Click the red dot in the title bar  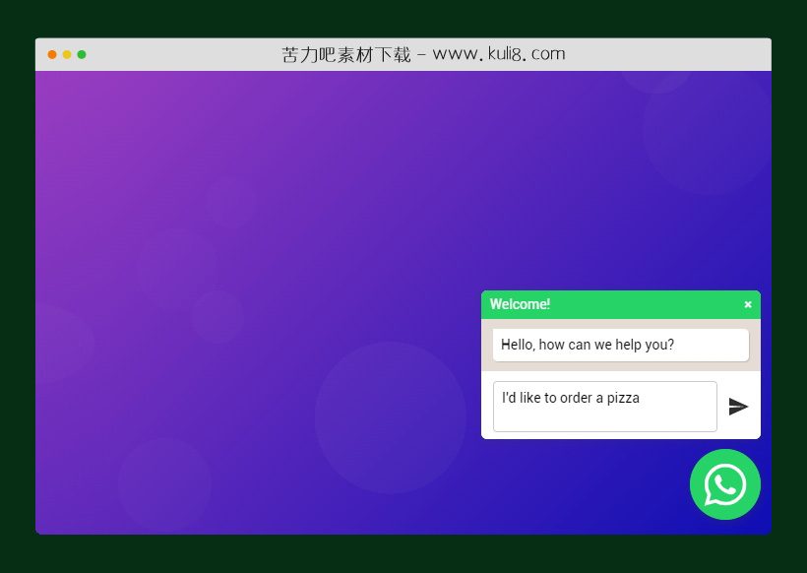click(x=52, y=55)
